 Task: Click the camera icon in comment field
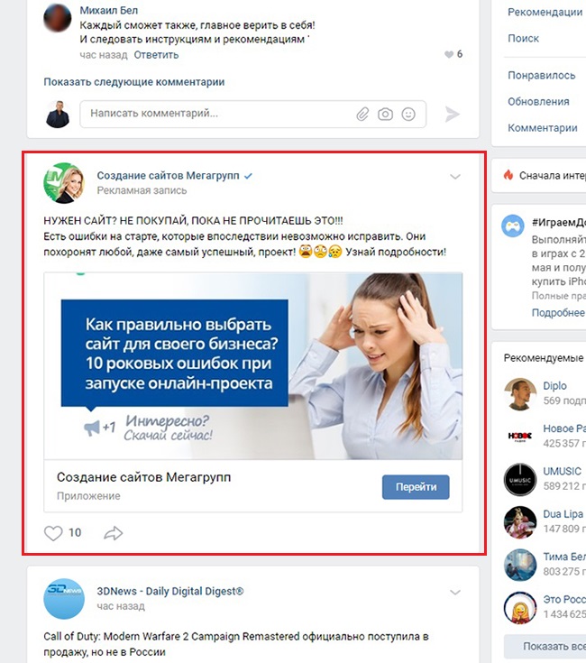(385, 115)
